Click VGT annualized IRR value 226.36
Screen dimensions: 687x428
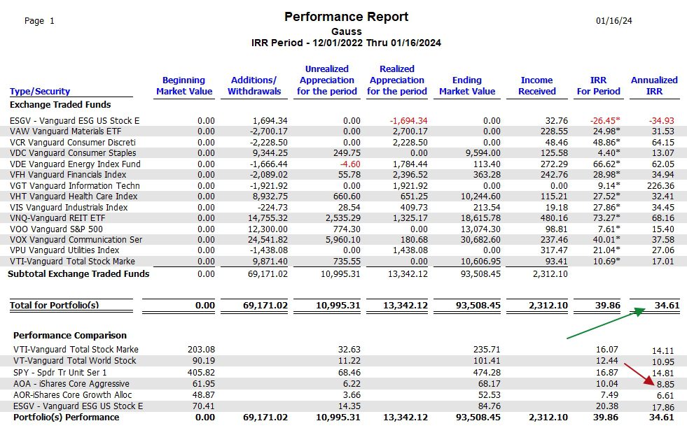[x=660, y=185]
